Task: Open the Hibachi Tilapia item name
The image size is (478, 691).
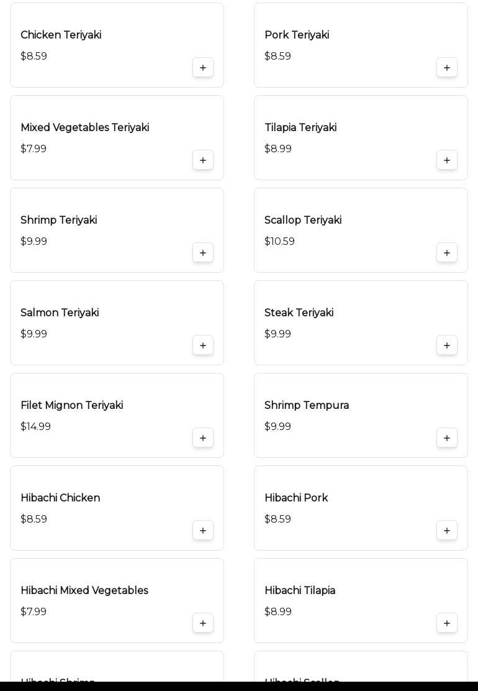Action: point(300,591)
